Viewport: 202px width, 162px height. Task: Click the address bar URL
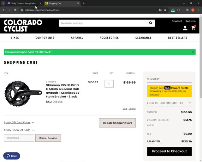click(x=42, y=10)
